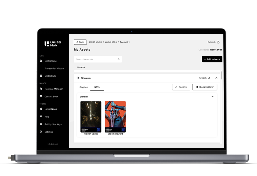Viewport: 257px width, 176px height.
Task: Click the parallel collection name
Action: [84, 97]
